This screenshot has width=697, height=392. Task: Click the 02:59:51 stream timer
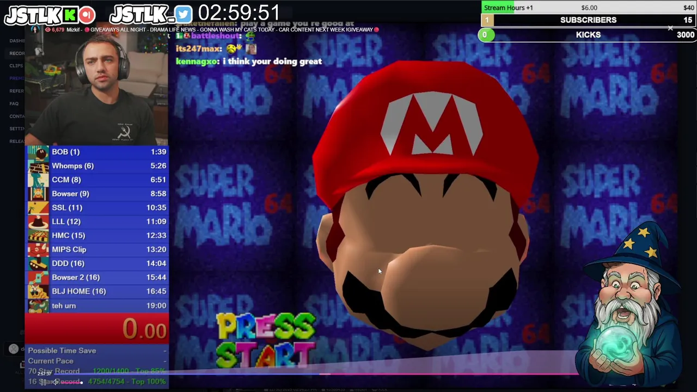(x=239, y=13)
